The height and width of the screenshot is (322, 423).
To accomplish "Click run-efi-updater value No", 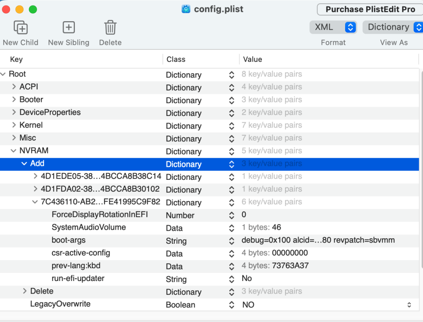I will [247, 278].
